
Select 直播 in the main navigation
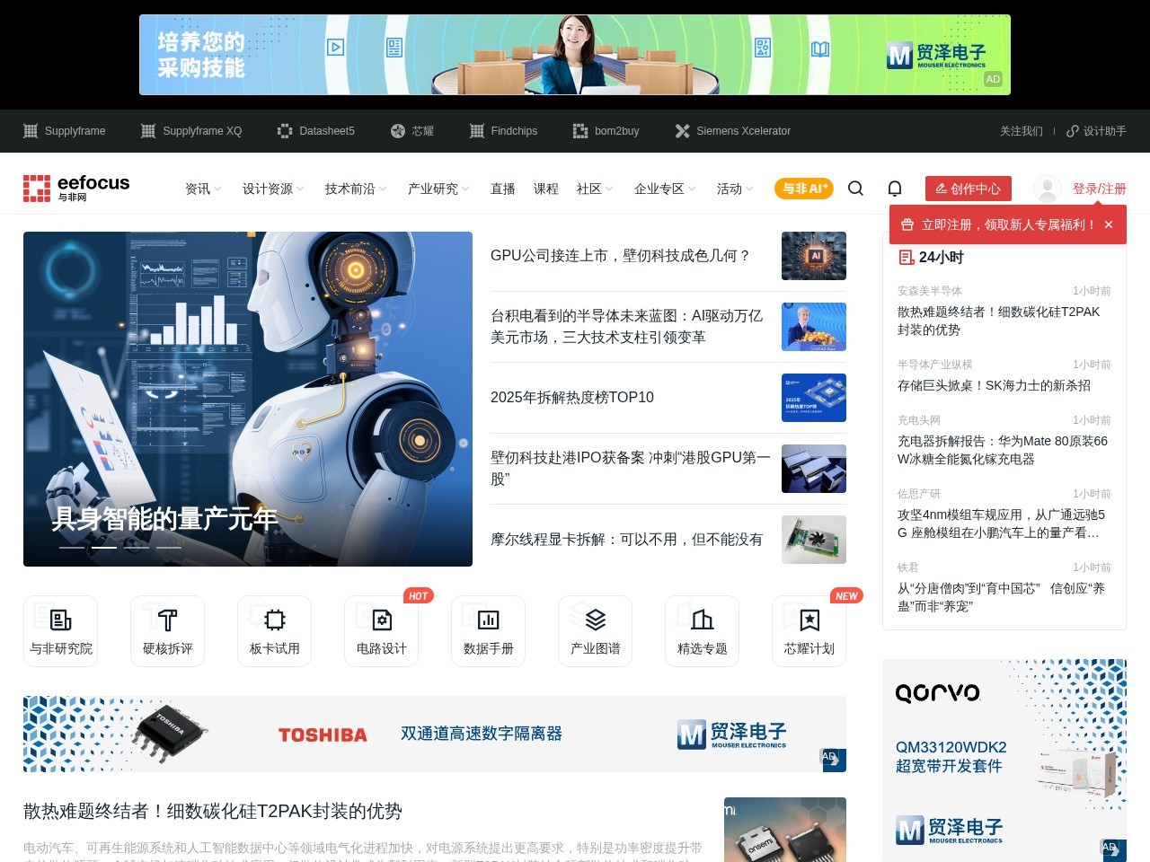[502, 189]
